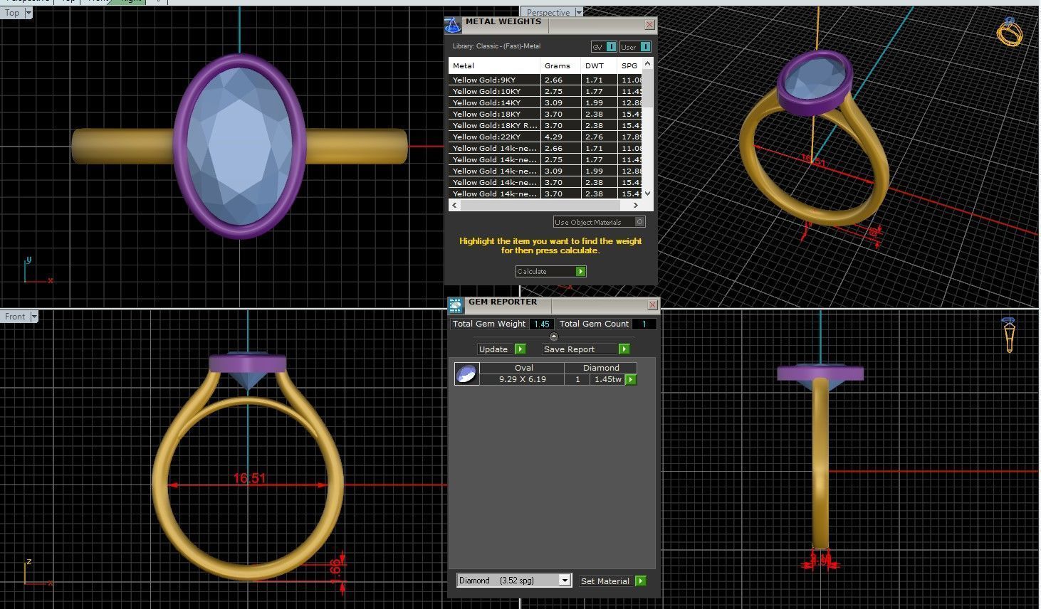Click the 'DWT' column header
The height and width of the screenshot is (609, 1041).
point(599,65)
